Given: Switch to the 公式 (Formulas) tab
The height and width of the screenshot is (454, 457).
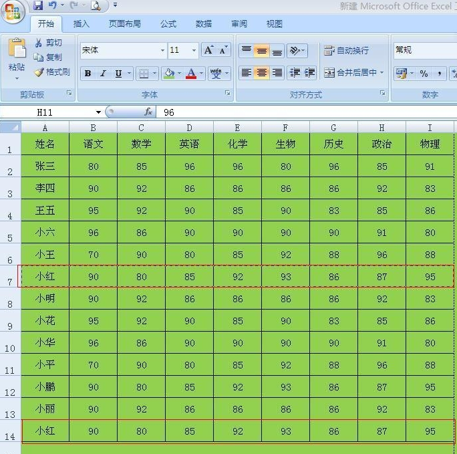Looking at the screenshot, I should (x=168, y=23).
